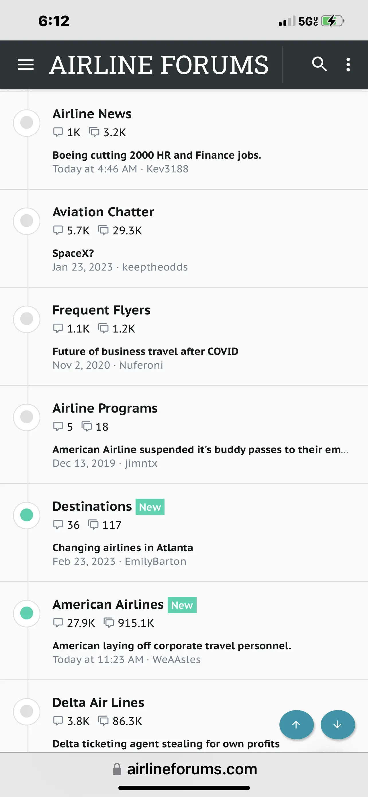Go to the Frequent Flyers forum
This screenshot has width=368, height=797.
pos(101,310)
